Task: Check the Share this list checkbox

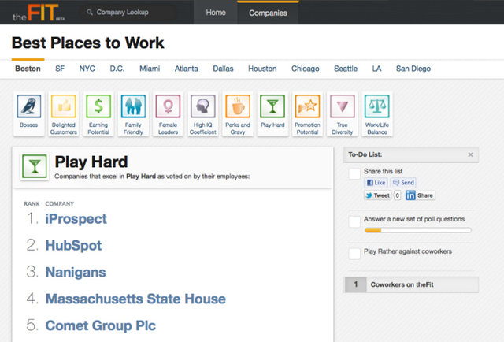Action: [354, 173]
